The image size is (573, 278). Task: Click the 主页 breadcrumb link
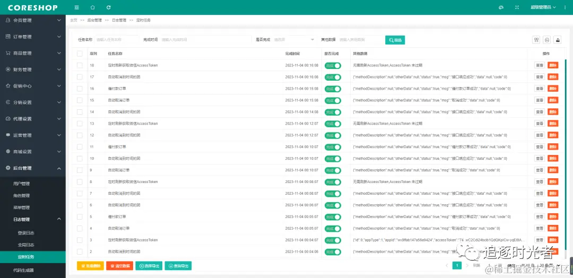click(73, 21)
